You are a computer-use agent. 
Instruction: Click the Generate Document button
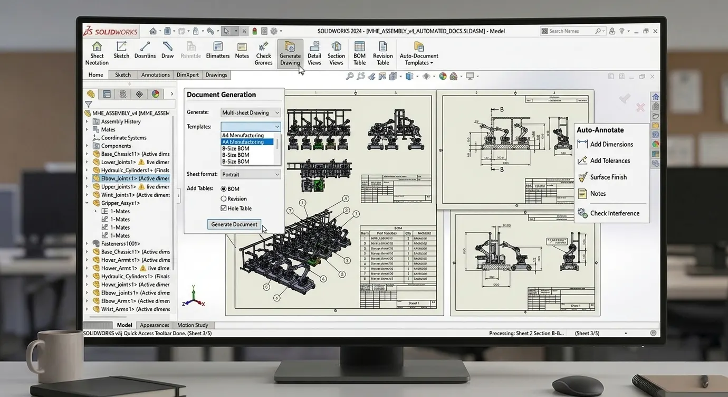[x=234, y=224]
